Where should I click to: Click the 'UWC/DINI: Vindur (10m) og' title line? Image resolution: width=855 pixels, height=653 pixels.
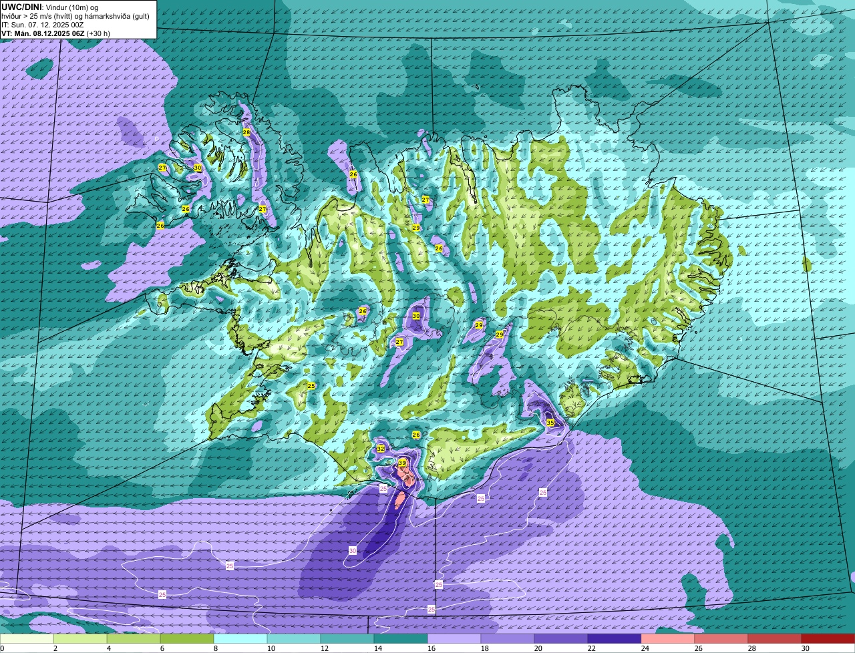click(50, 7)
